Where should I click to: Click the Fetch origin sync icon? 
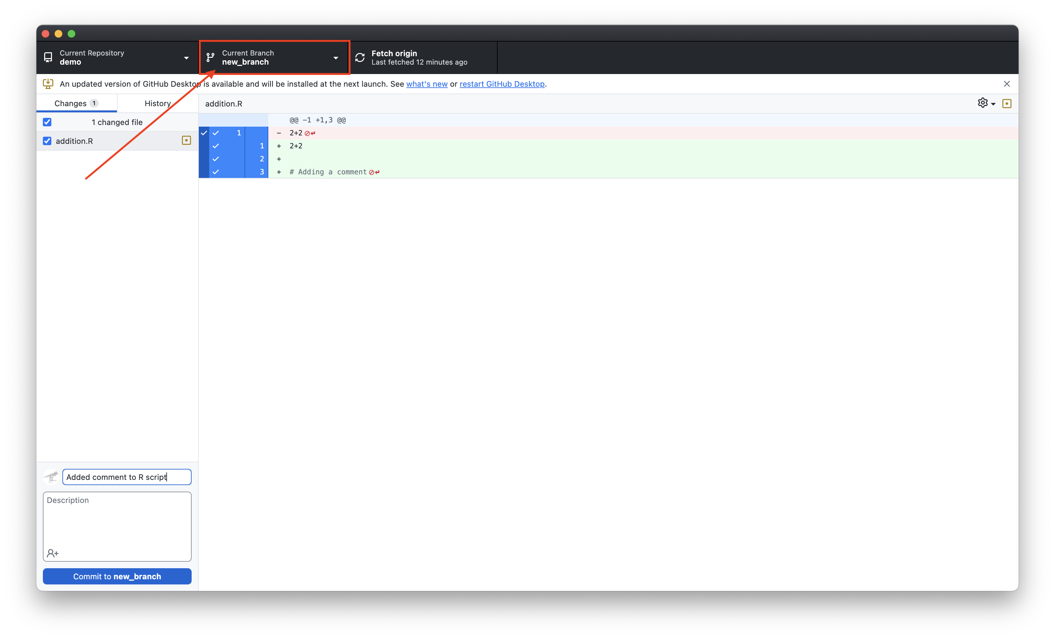[360, 57]
